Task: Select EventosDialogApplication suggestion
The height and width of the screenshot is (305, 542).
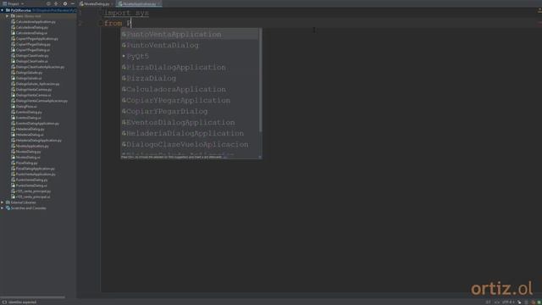Action: pyautogui.click(x=190, y=122)
